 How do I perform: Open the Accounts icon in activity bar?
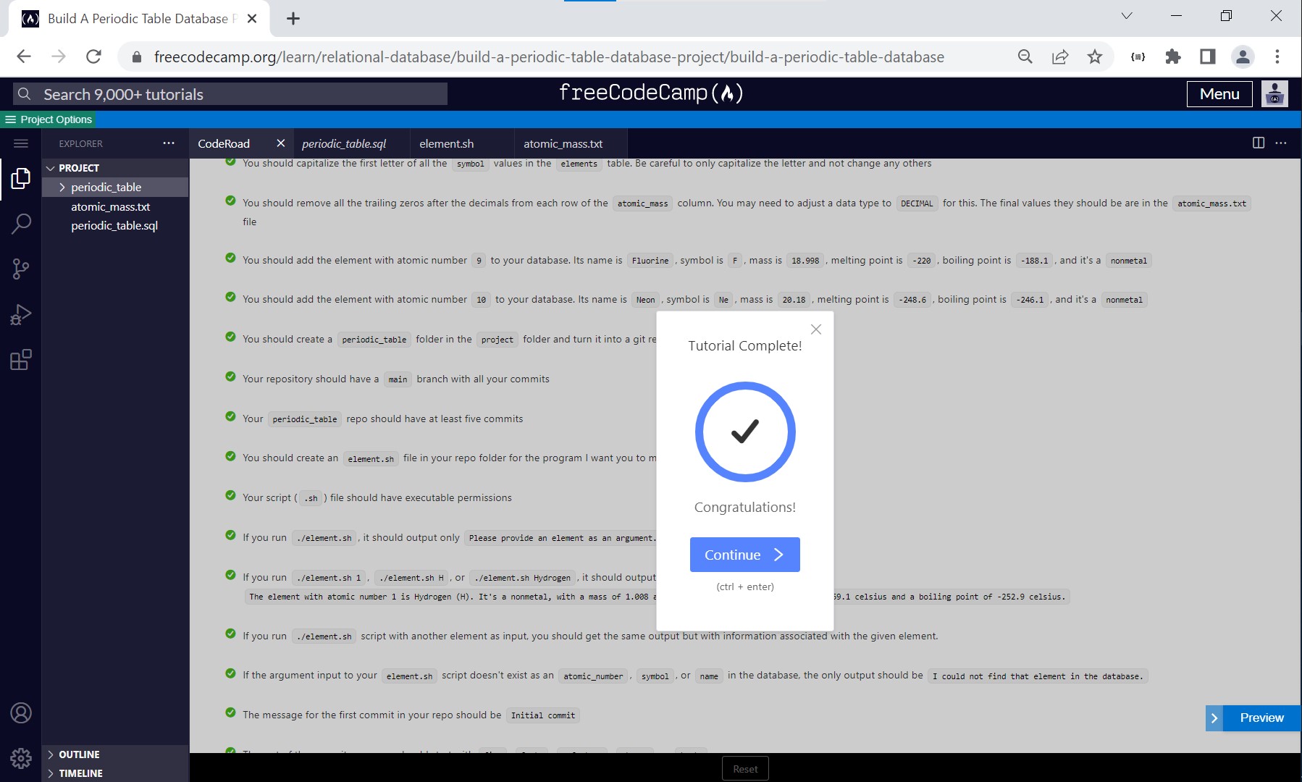point(21,713)
